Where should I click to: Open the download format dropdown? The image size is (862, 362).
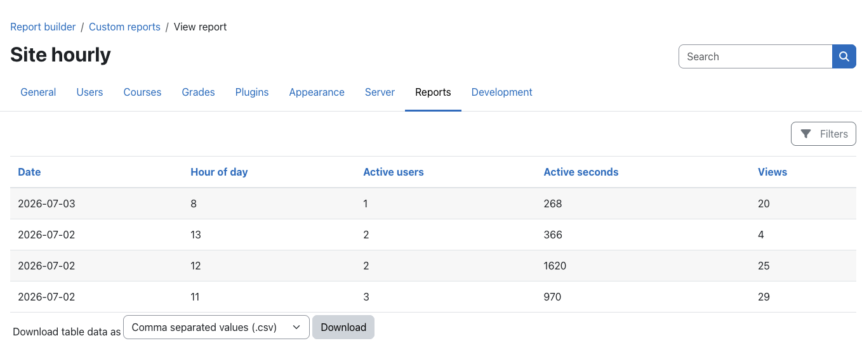[x=216, y=327]
